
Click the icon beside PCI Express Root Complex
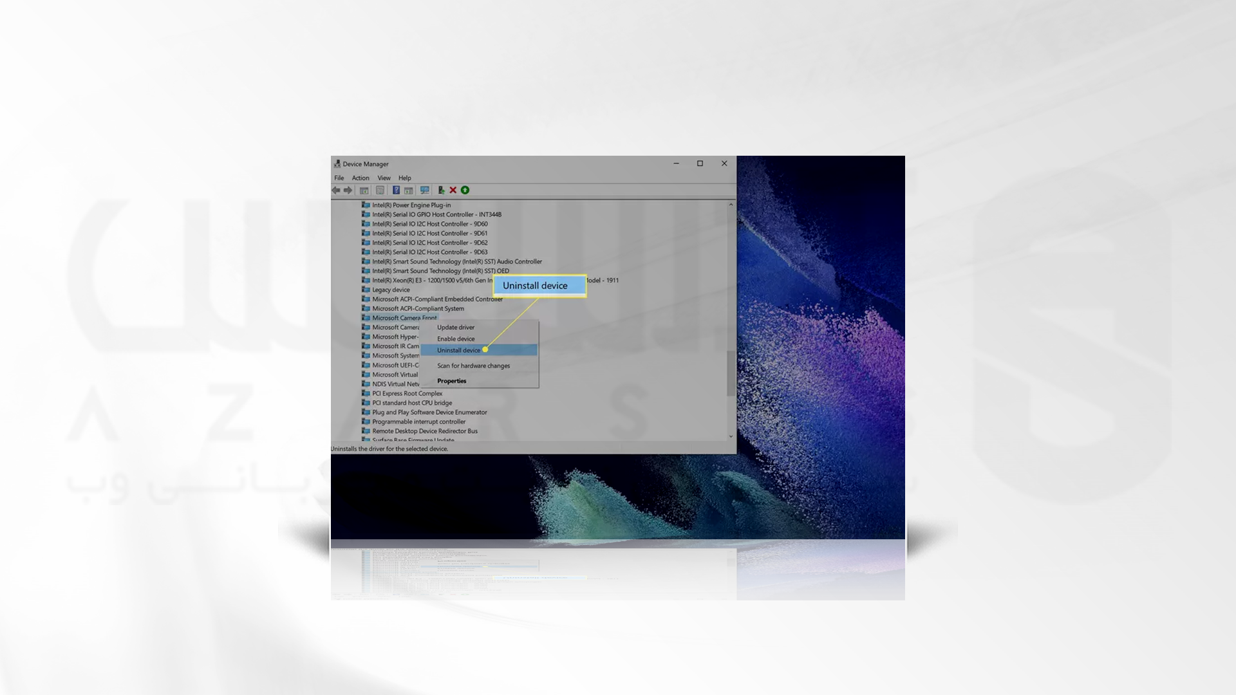(x=366, y=393)
